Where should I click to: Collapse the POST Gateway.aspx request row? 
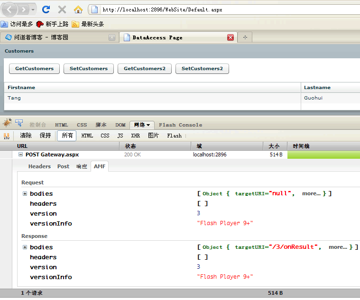20,155
